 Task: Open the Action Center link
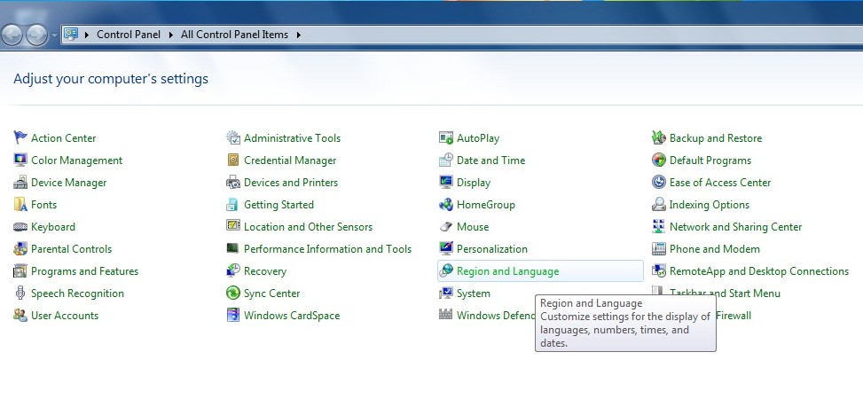(x=63, y=138)
